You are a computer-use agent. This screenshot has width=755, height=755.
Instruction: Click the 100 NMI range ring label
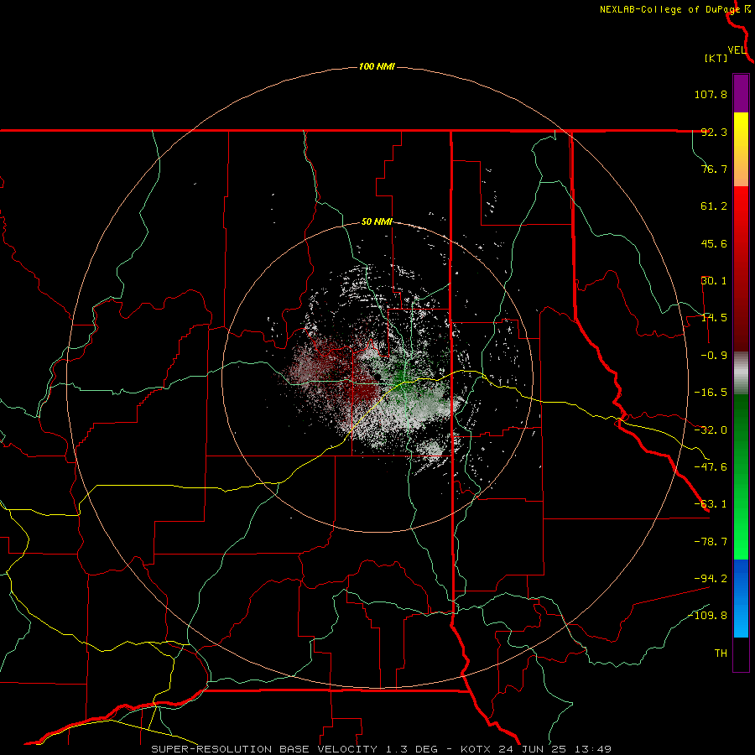point(377,66)
